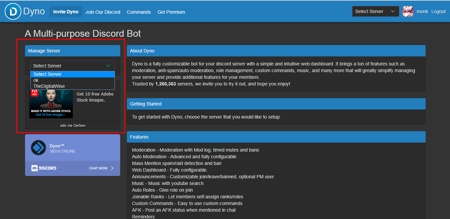Click the Getting Started panel header
Image resolution: width=450 pixels, height=219 pixels.
276,104
